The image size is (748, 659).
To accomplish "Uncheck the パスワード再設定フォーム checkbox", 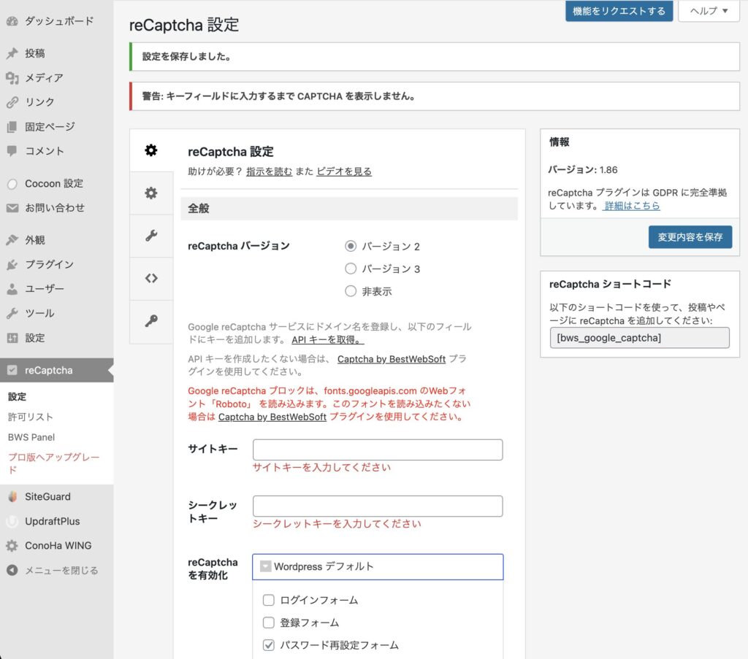I will coord(269,645).
